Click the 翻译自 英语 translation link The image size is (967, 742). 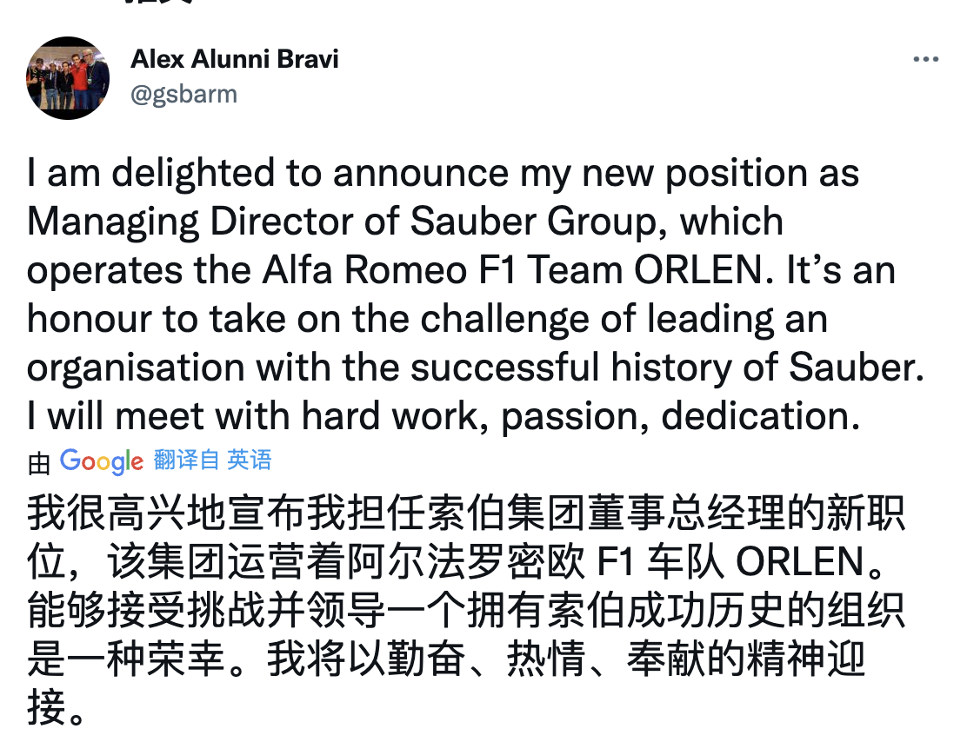pyautogui.click(x=213, y=460)
